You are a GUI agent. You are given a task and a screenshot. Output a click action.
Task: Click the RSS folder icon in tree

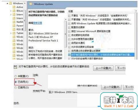click(x=14, y=30)
